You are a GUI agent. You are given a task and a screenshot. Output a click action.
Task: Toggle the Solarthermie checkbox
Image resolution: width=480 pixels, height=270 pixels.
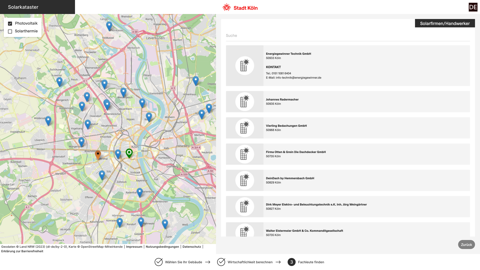10,31
